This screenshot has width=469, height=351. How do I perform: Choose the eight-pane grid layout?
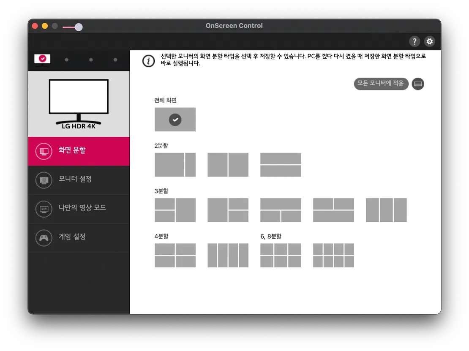(x=333, y=255)
